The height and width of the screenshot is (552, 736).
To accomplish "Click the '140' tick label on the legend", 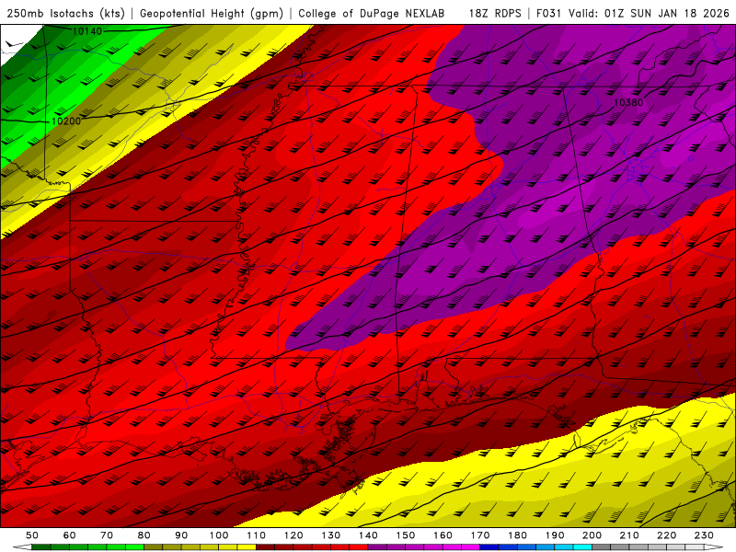I will (x=368, y=535).
